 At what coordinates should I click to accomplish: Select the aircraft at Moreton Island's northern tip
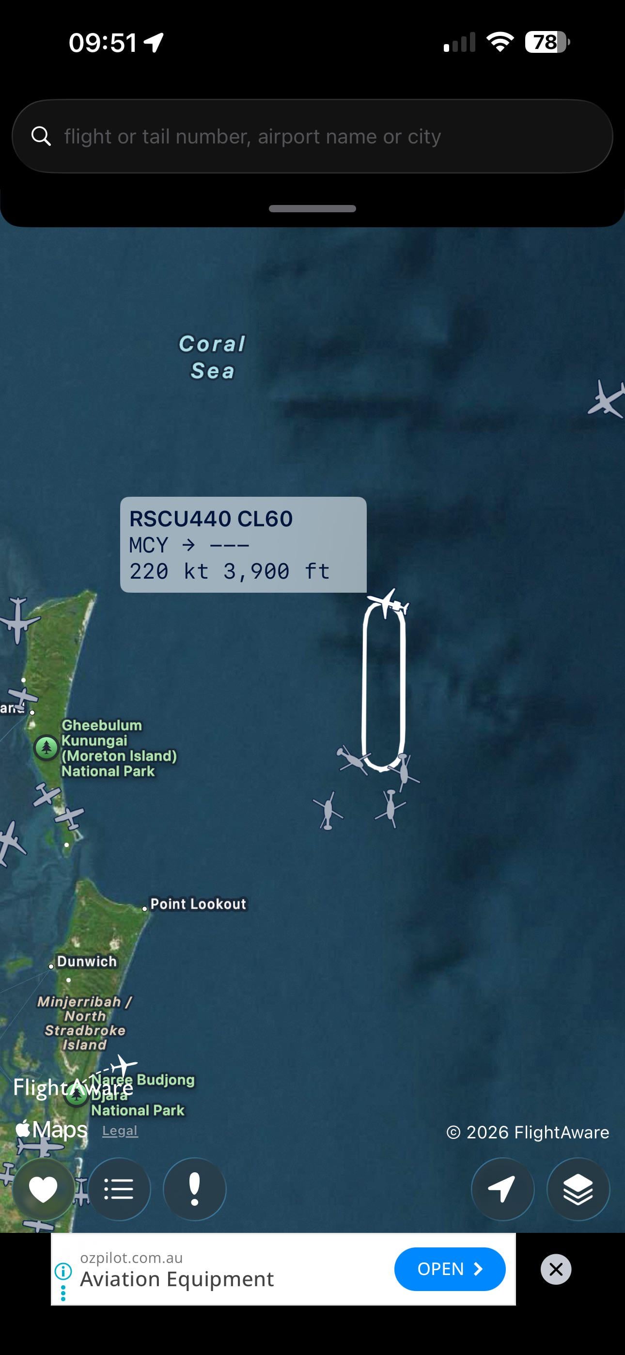coord(19,620)
